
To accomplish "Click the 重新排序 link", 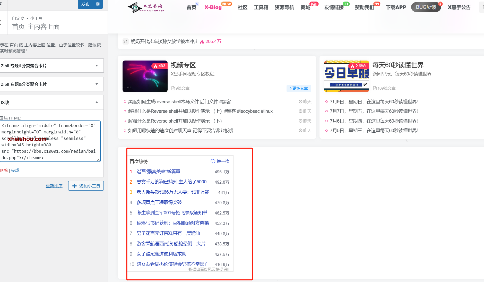I will click(54, 186).
